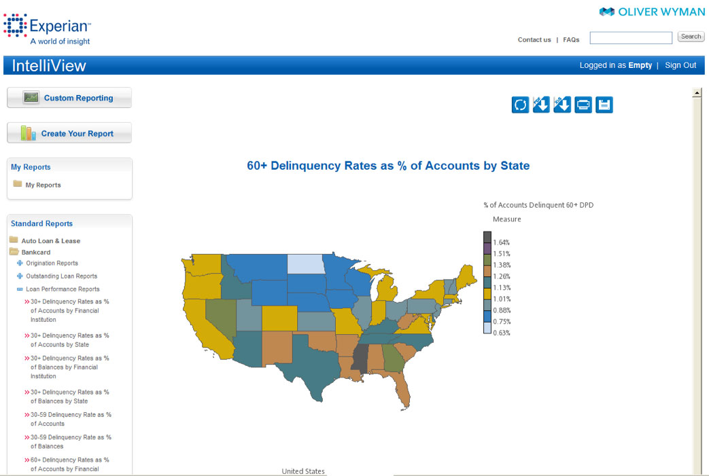The height and width of the screenshot is (476, 709).
Task: Export the report as XLS
Action: click(x=562, y=105)
